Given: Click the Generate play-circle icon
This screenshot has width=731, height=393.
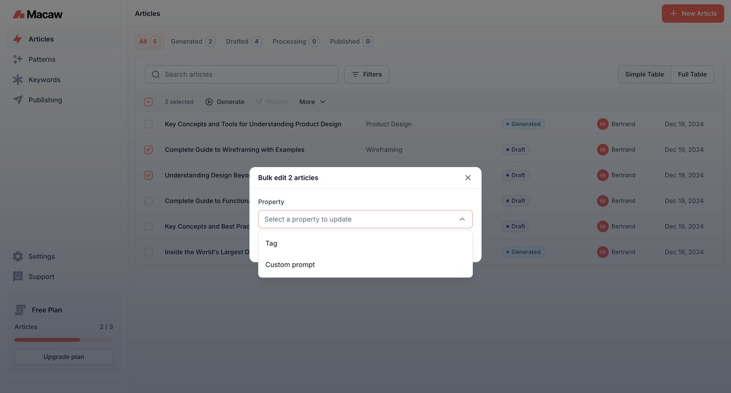Looking at the screenshot, I should [x=209, y=102].
